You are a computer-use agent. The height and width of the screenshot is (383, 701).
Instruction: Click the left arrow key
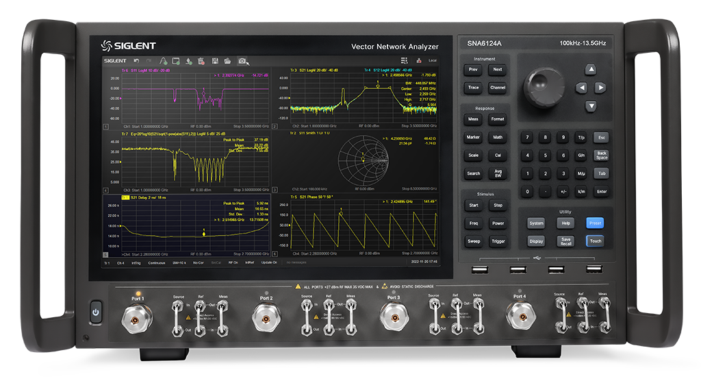[581, 88]
